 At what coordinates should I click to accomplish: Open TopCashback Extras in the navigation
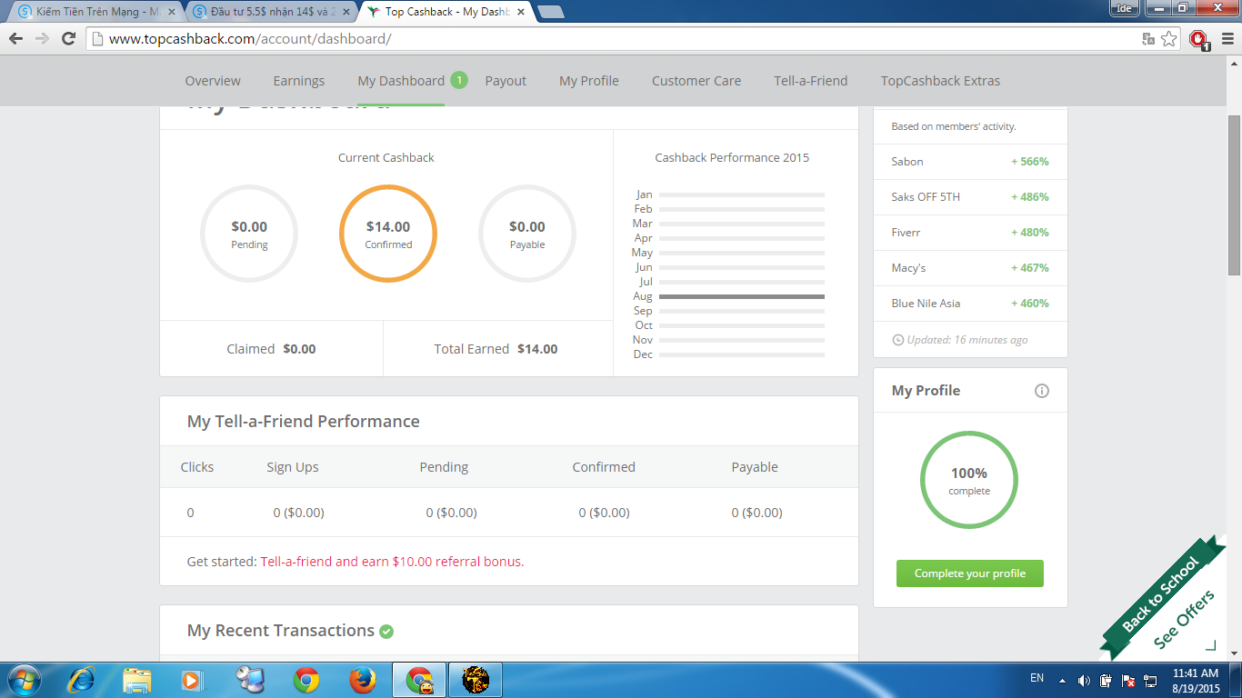(940, 81)
